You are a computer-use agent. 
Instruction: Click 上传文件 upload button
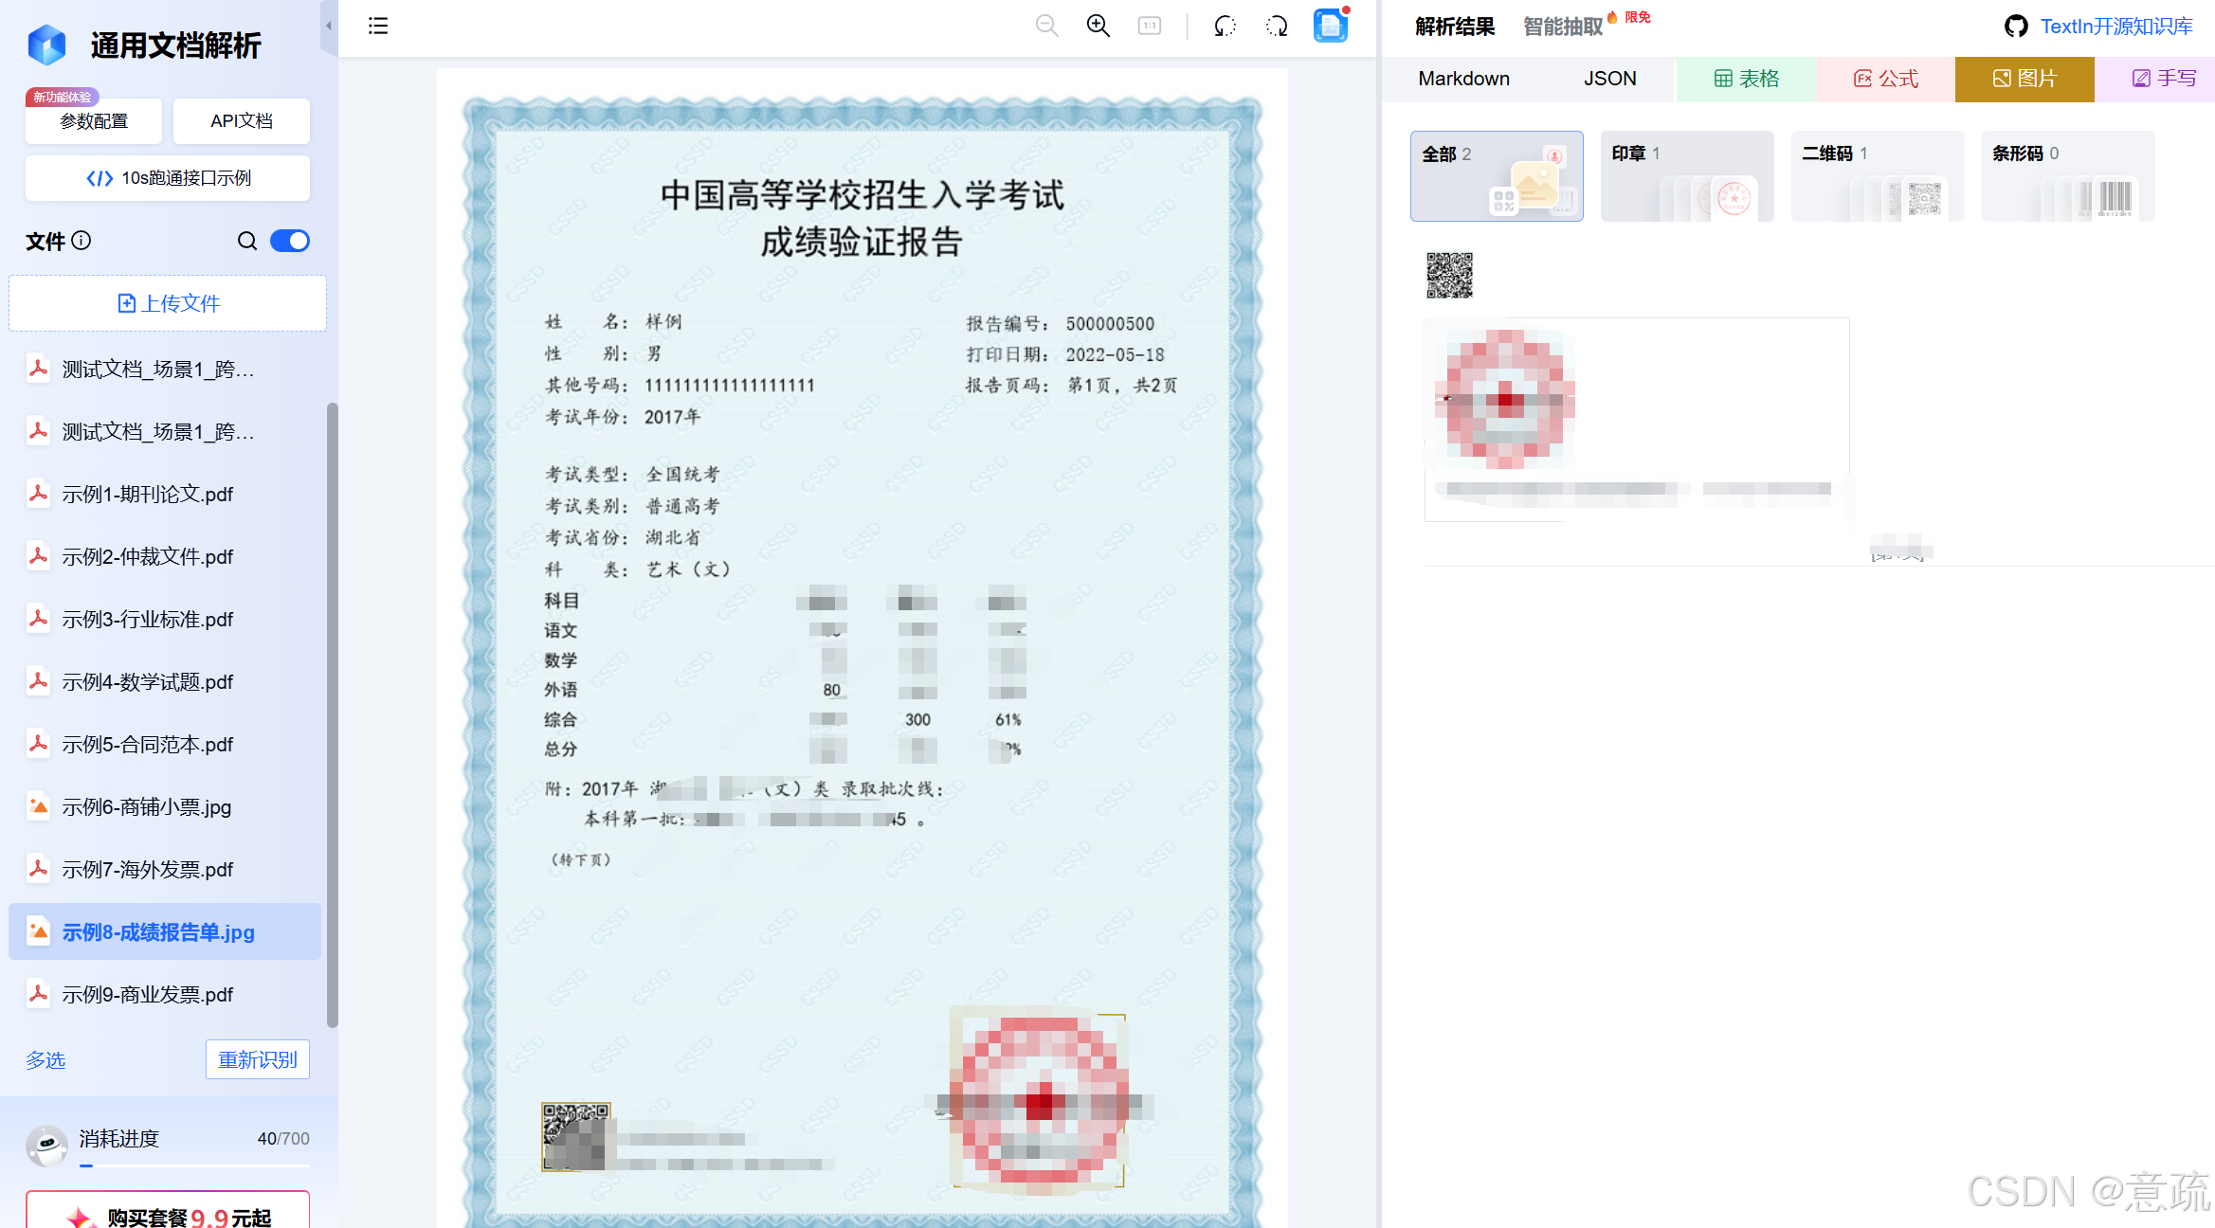pyautogui.click(x=168, y=303)
